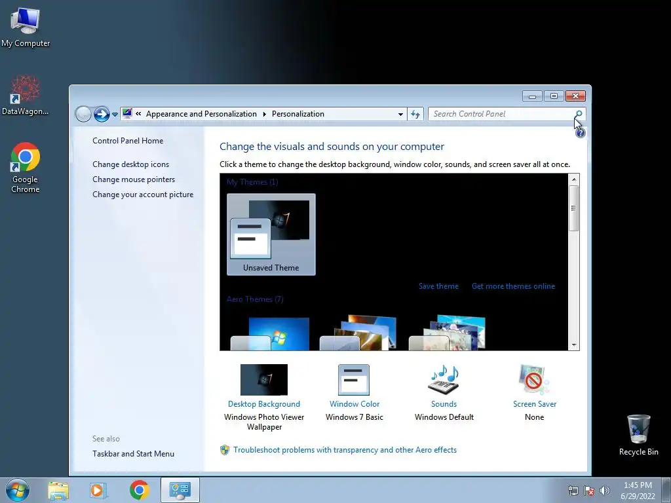671x503 pixels.
Task: Click Change your account picture
Action: click(x=143, y=194)
